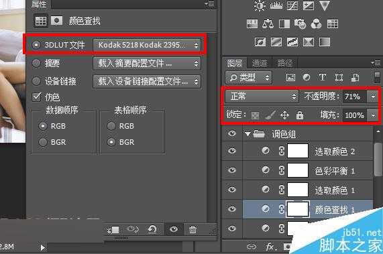Click the fx layer style button

point(270,247)
